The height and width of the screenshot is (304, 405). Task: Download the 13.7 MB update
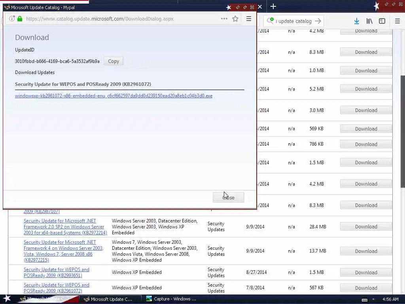366,251
